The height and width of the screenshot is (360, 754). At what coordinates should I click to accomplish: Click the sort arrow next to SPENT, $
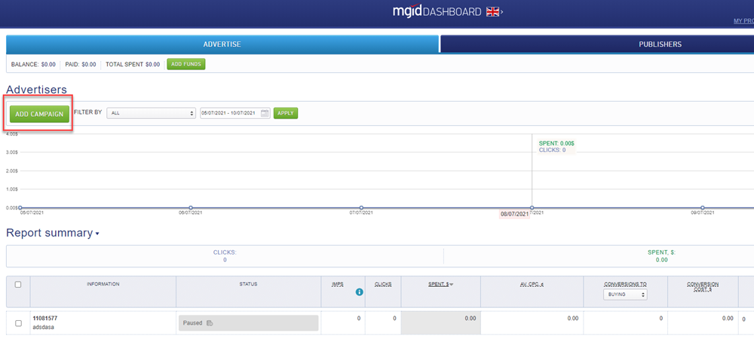[452, 285]
